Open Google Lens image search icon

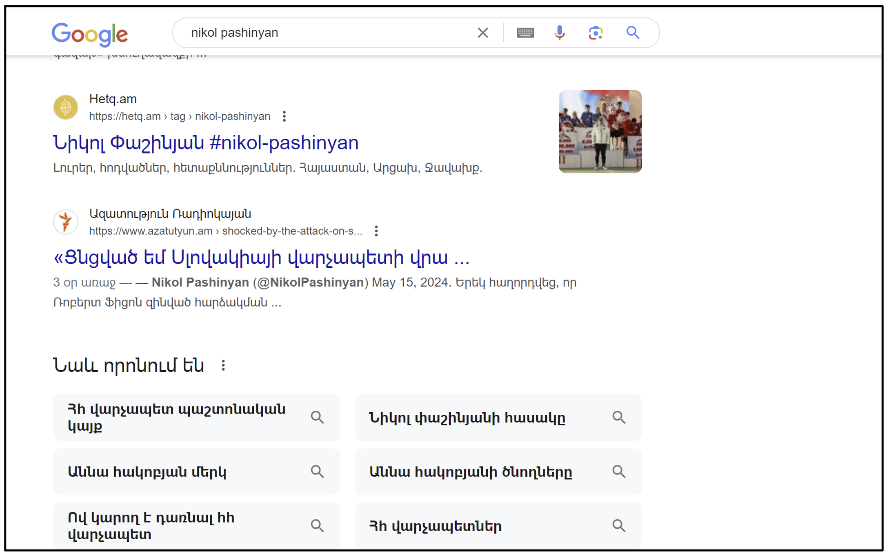pyautogui.click(x=596, y=33)
